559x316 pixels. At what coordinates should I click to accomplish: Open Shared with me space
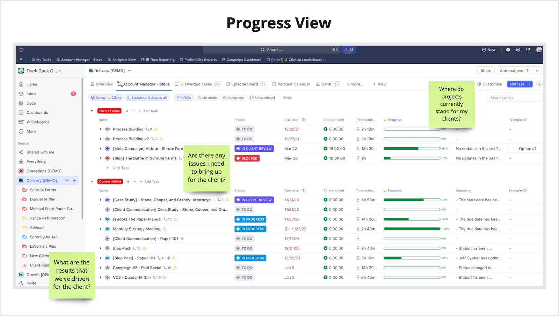40,152
